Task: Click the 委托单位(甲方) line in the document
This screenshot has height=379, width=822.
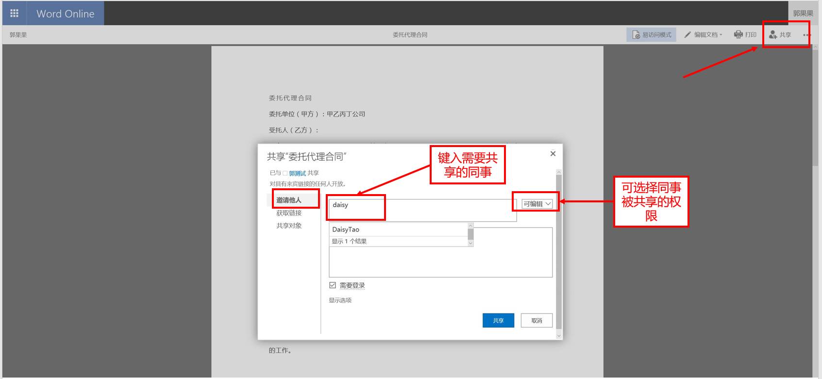Action: pos(317,114)
